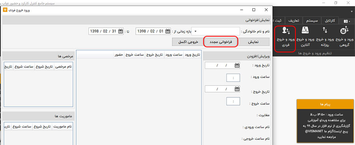This screenshot has height=145, width=355.
Task: Open the dropdown arrow at the ribbon's top right
Action: pyautogui.click(x=352, y=11)
